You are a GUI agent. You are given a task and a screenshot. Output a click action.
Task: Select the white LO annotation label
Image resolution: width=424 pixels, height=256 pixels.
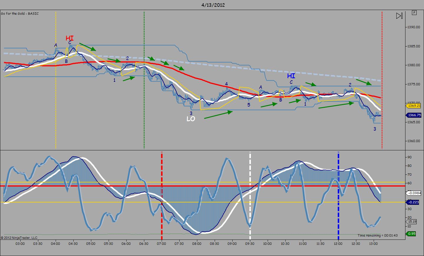coord(191,119)
